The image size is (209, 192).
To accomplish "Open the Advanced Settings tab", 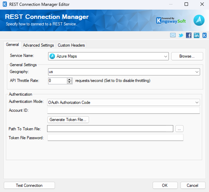I will tap(38, 45).
